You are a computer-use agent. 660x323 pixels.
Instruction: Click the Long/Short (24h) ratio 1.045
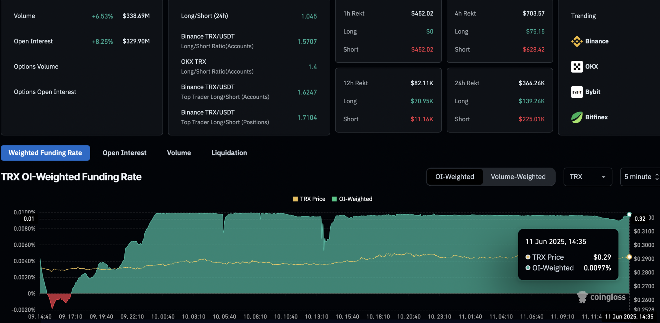coord(309,16)
